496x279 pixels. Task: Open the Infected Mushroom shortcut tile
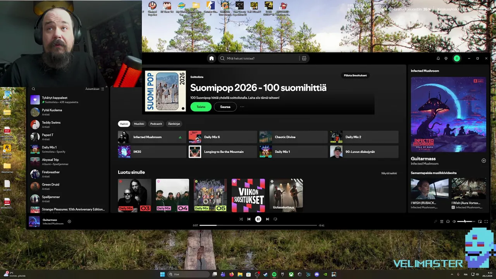coord(152,137)
